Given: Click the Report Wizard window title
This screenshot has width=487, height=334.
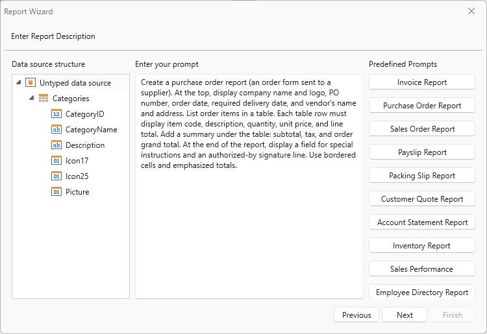Looking at the screenshot, I should 29,12.
